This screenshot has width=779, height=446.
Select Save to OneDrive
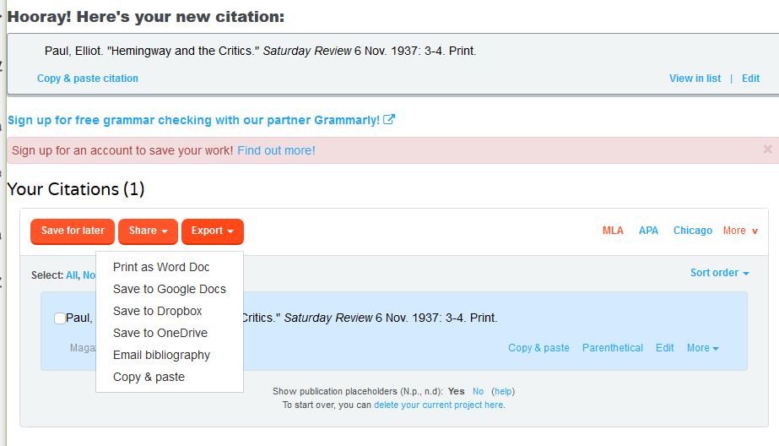coord(160,333)
